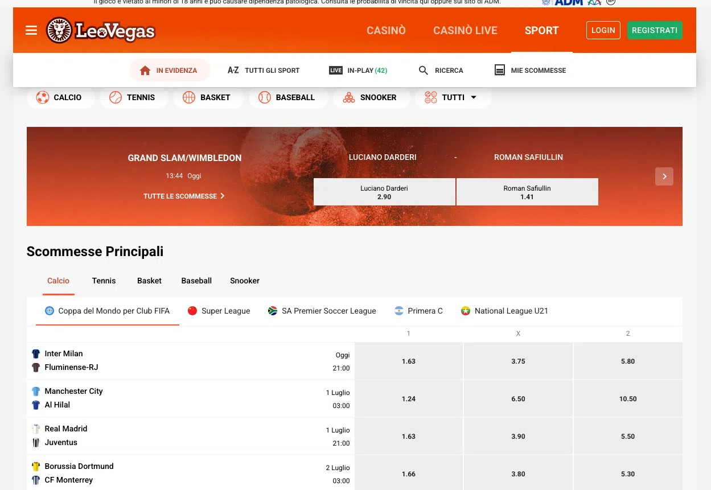Open In-Play (42) live events

click(359, 71)
